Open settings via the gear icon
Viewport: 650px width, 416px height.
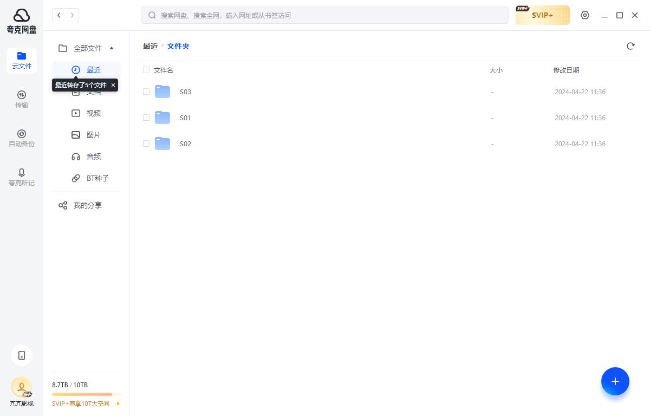click(x=585, y=15)
